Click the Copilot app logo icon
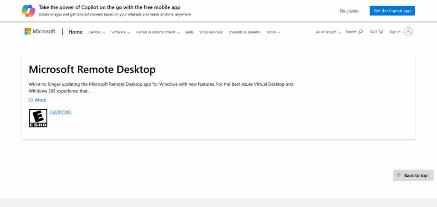 coord(29,11)
